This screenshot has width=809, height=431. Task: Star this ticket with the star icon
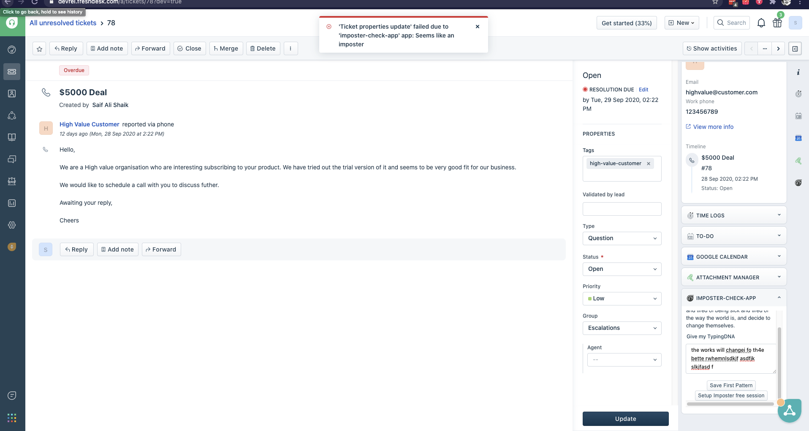(x=39, y=49)
